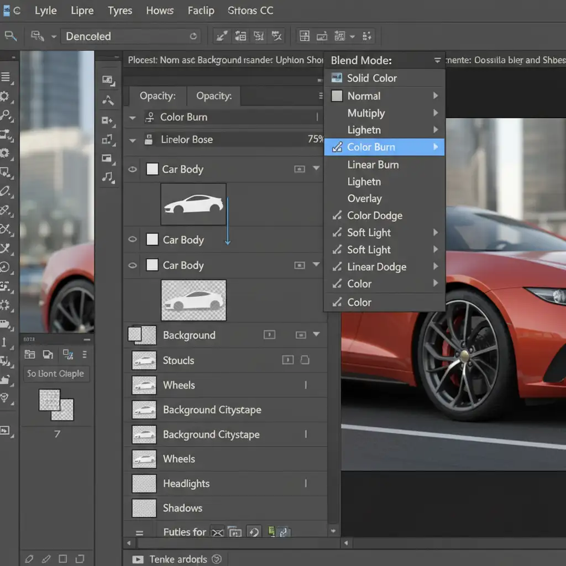The image size is (566, 566).
Task: Toggle eye icon on second Car Body layer
Action: coord(133,239)
